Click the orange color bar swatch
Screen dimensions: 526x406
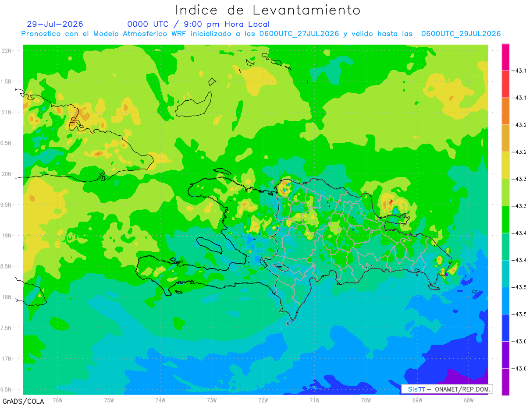pos(505,111)
